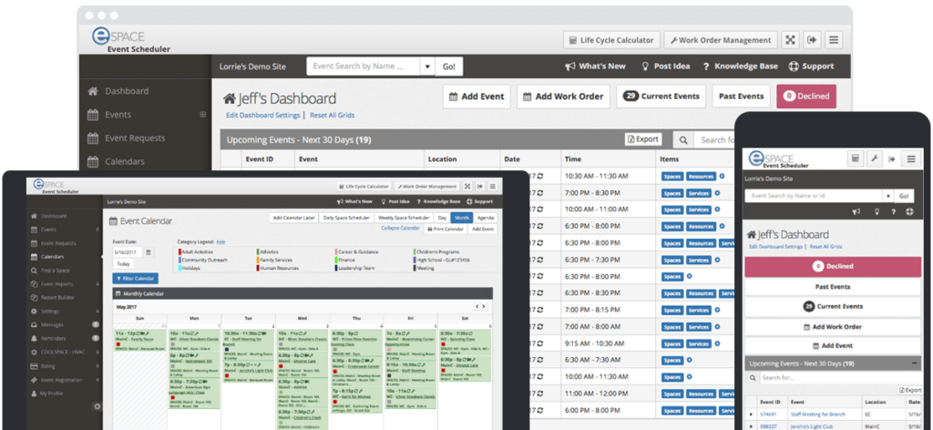Viewport: 933px width, 430px height.
Task: Switch to Day view on tablet calendar
Action: [x=442, y=218]
